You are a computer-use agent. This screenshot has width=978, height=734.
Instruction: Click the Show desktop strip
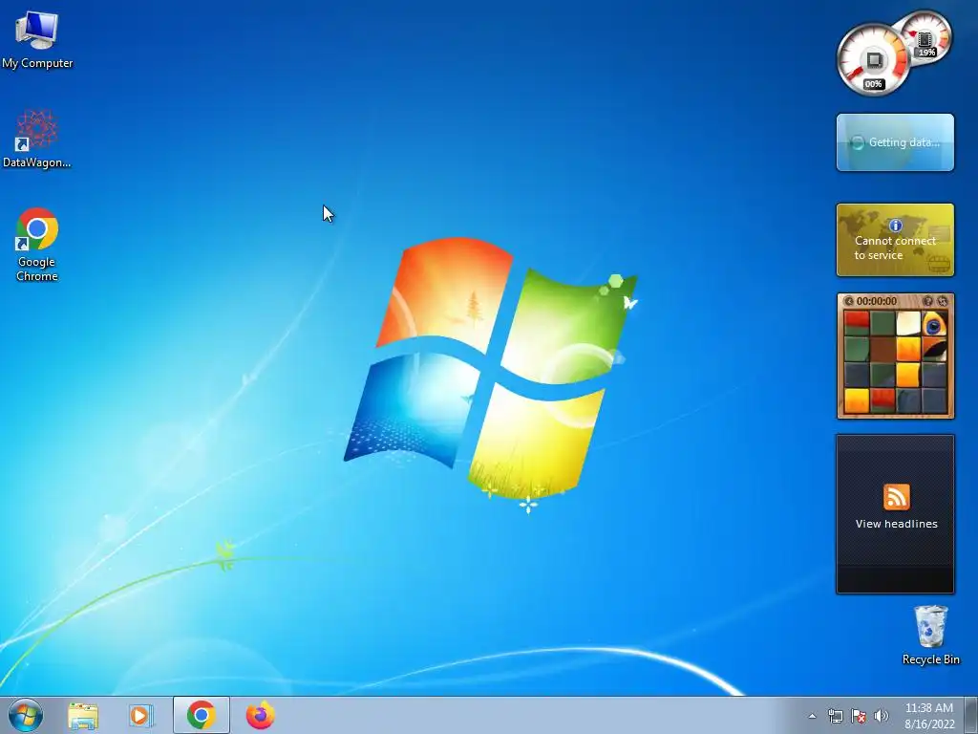(x=971, y=715)
